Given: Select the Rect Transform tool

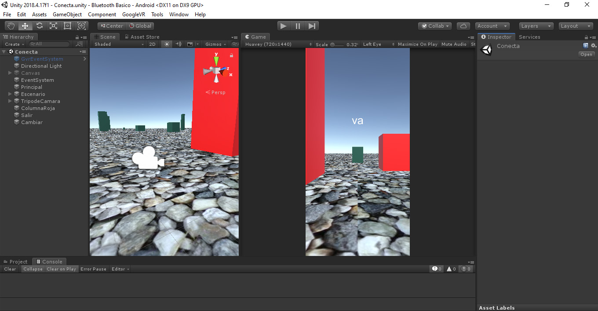Looking at the screenshot, I should tap(67, 26).
